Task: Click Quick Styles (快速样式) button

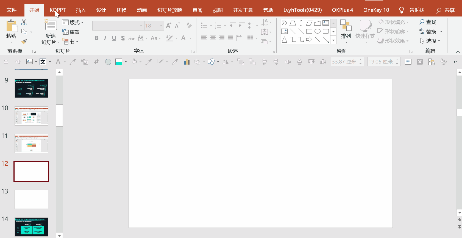Action: [x=365, y=31]
